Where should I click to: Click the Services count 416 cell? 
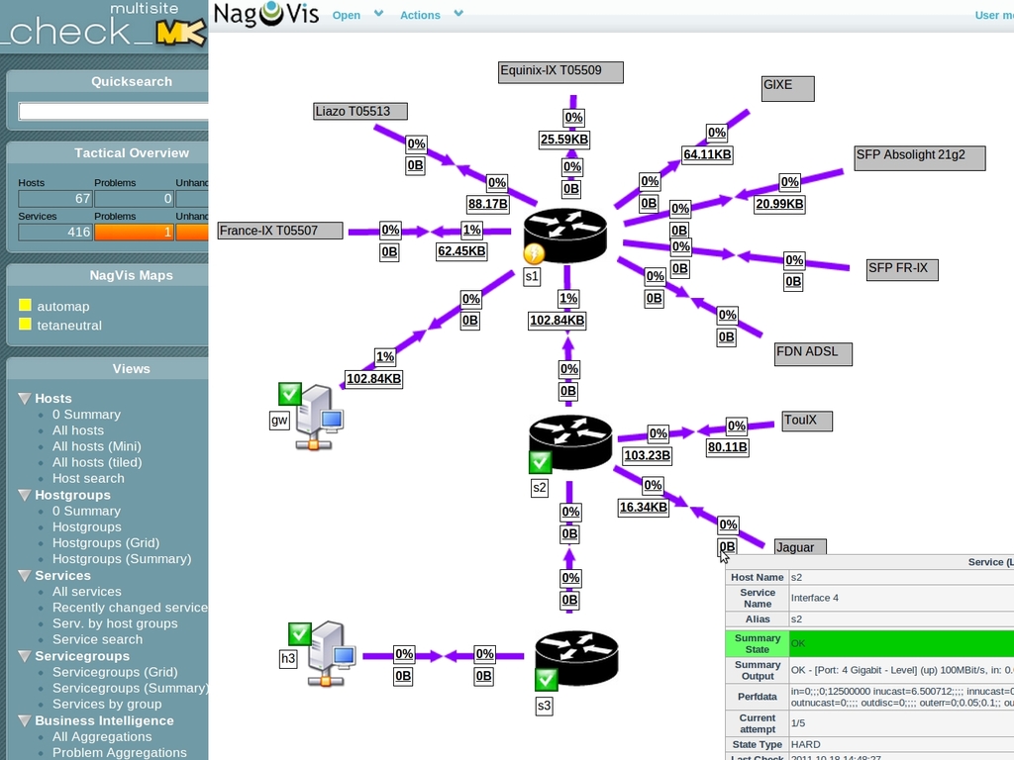[x=55, y=232]
